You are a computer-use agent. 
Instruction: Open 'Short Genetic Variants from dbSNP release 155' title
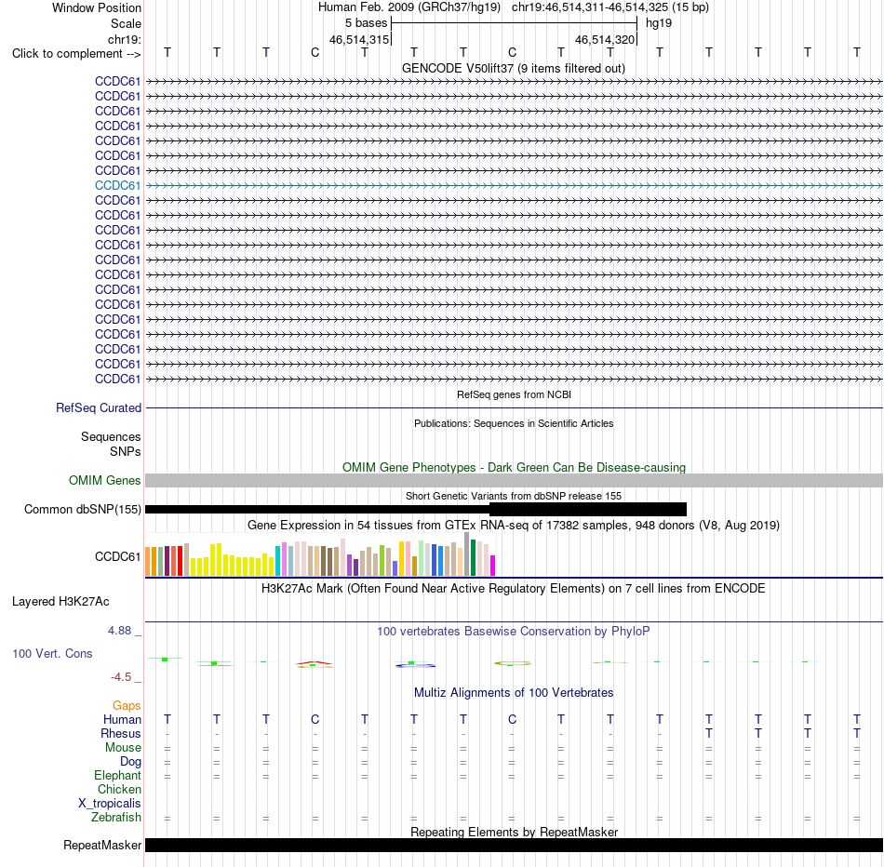pyautogui.click(x=514, y=496)
